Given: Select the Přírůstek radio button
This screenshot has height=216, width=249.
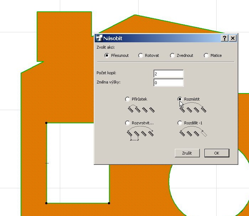Looking at the screenshot, I should tap(128, 99).
